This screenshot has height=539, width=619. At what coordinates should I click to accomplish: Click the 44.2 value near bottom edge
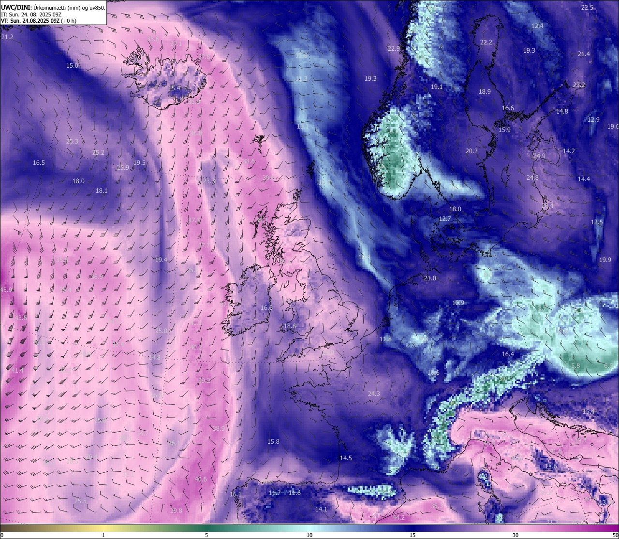(x=398, y=517)
